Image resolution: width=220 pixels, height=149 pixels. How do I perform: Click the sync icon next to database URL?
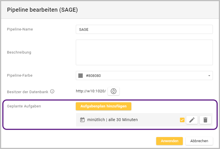point(114,91)
